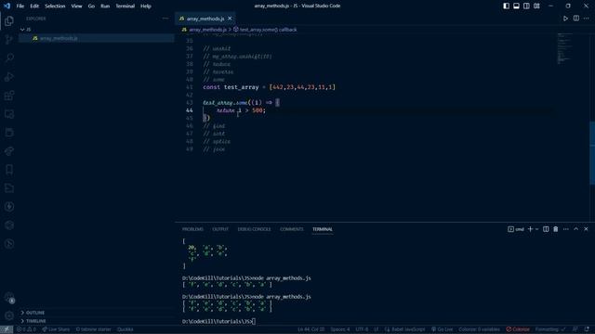Image resolution: width=595 pixels, height=334 pixels.
Task: Switch to the OUTPUT tab
Action: click(x=220, y=229)
